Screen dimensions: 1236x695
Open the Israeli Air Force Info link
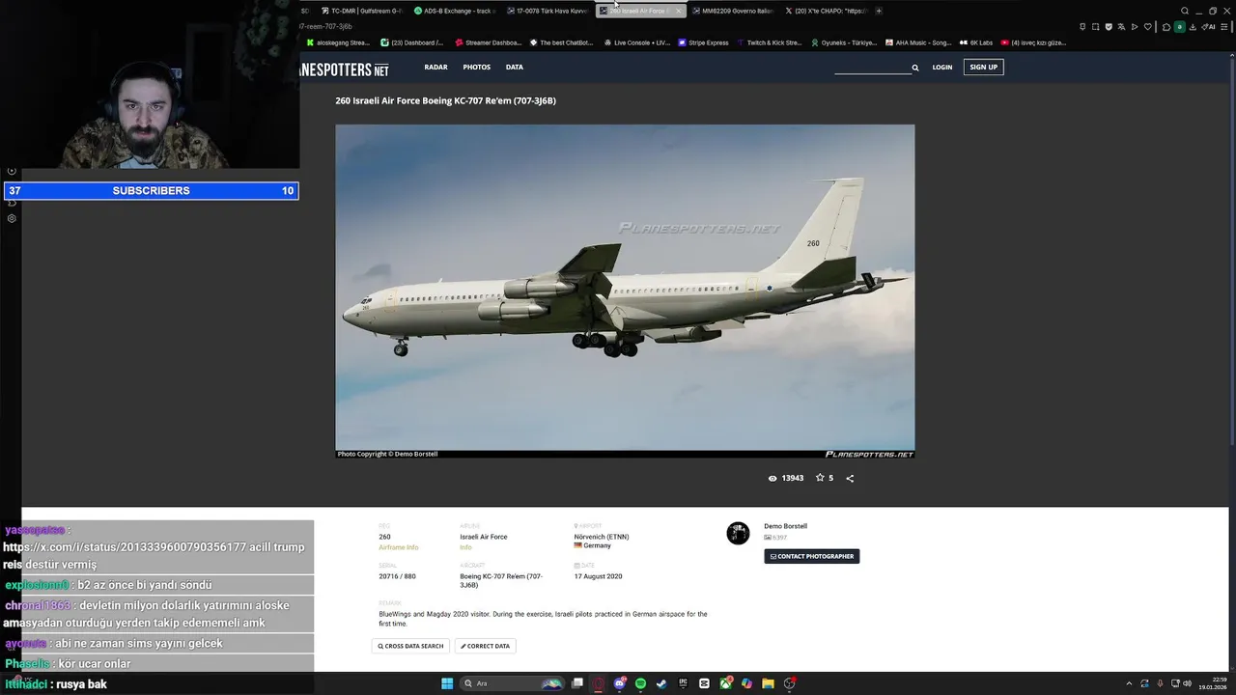coord(465,547)
